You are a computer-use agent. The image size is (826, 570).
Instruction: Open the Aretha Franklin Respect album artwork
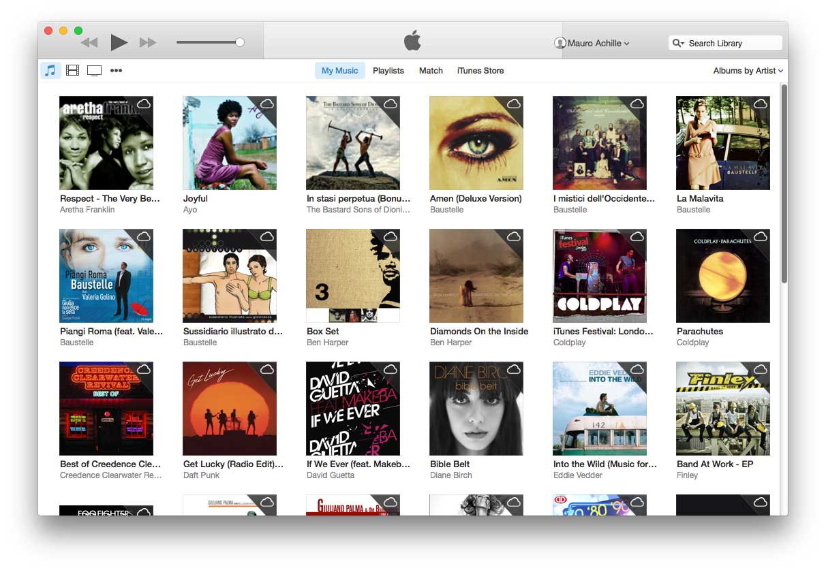[x=106, y=143]
